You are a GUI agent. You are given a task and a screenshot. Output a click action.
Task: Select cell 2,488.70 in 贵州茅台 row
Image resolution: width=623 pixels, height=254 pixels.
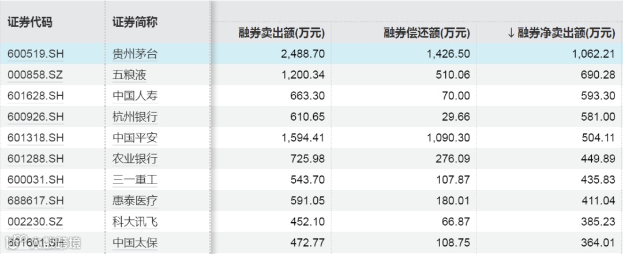(303, 54)
